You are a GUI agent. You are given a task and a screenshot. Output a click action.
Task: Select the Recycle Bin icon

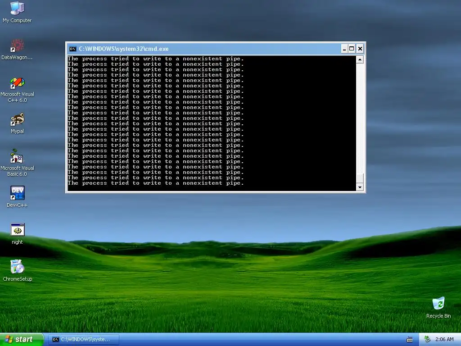(438, 308)
